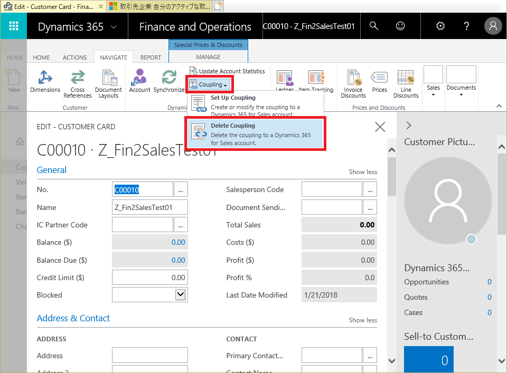Select the Edit - Customer Card browser tab
507x373 pixels.
pos(53,6)
